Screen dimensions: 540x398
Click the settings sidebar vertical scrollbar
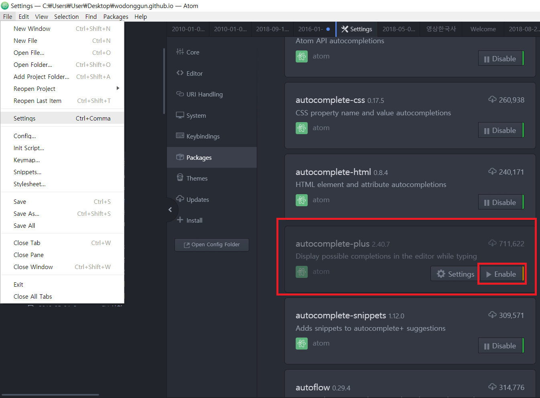point(164,81)
